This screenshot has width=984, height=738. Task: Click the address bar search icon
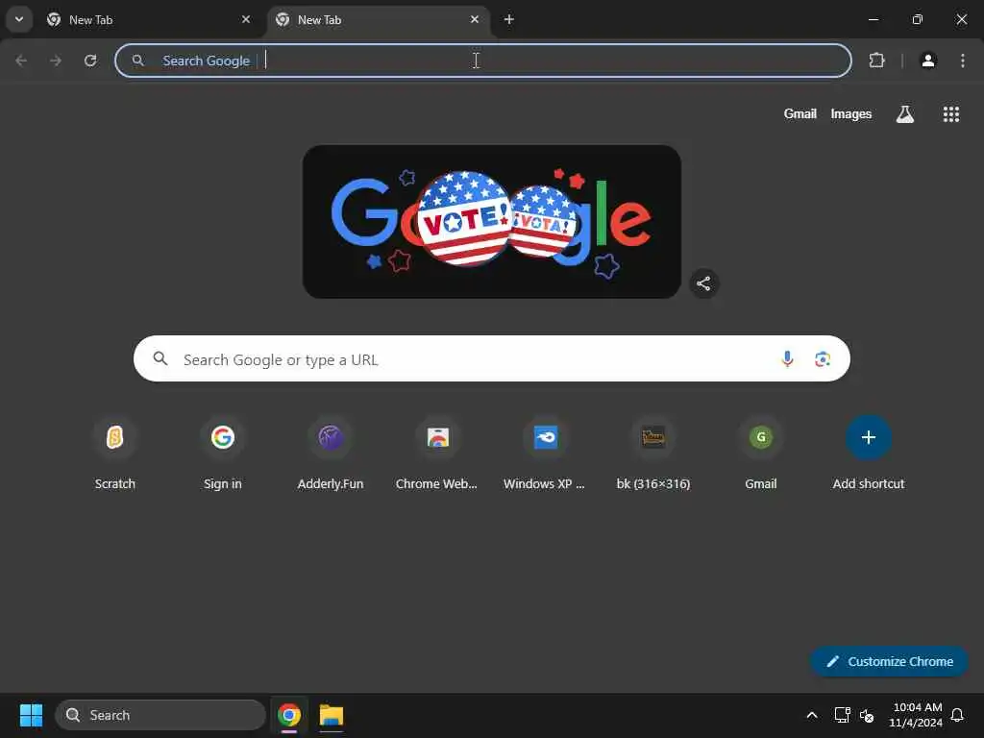point(138,61)
